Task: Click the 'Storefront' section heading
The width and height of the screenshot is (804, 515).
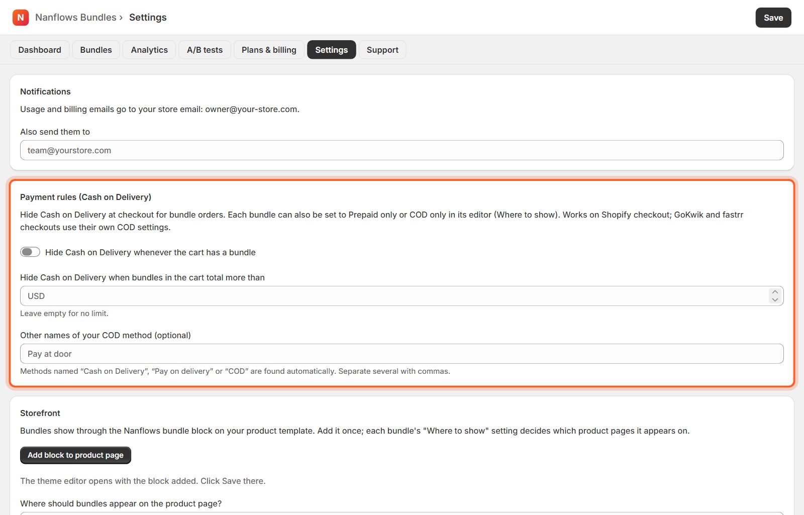Action: click(x=40, y=413)
